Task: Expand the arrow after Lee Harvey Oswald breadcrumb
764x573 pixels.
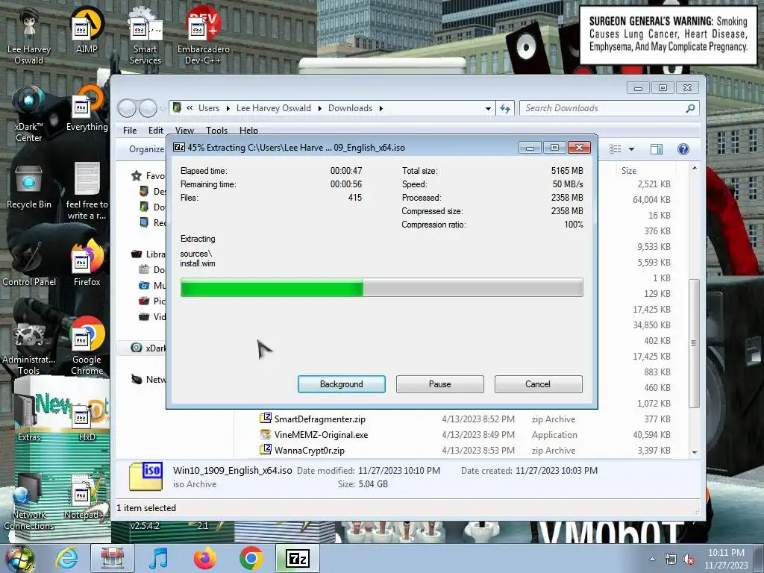Action: tap(319, 108)
